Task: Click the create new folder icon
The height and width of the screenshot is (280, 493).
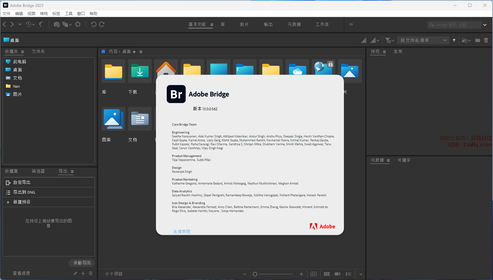Action: [x=478, y=40]
